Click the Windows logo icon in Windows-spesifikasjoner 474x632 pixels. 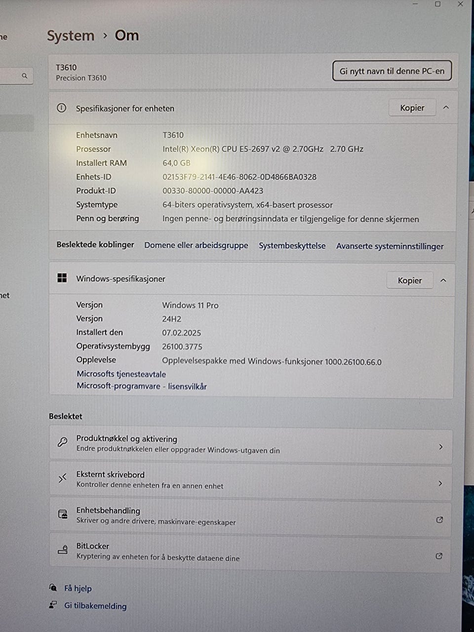click(62, 278)
